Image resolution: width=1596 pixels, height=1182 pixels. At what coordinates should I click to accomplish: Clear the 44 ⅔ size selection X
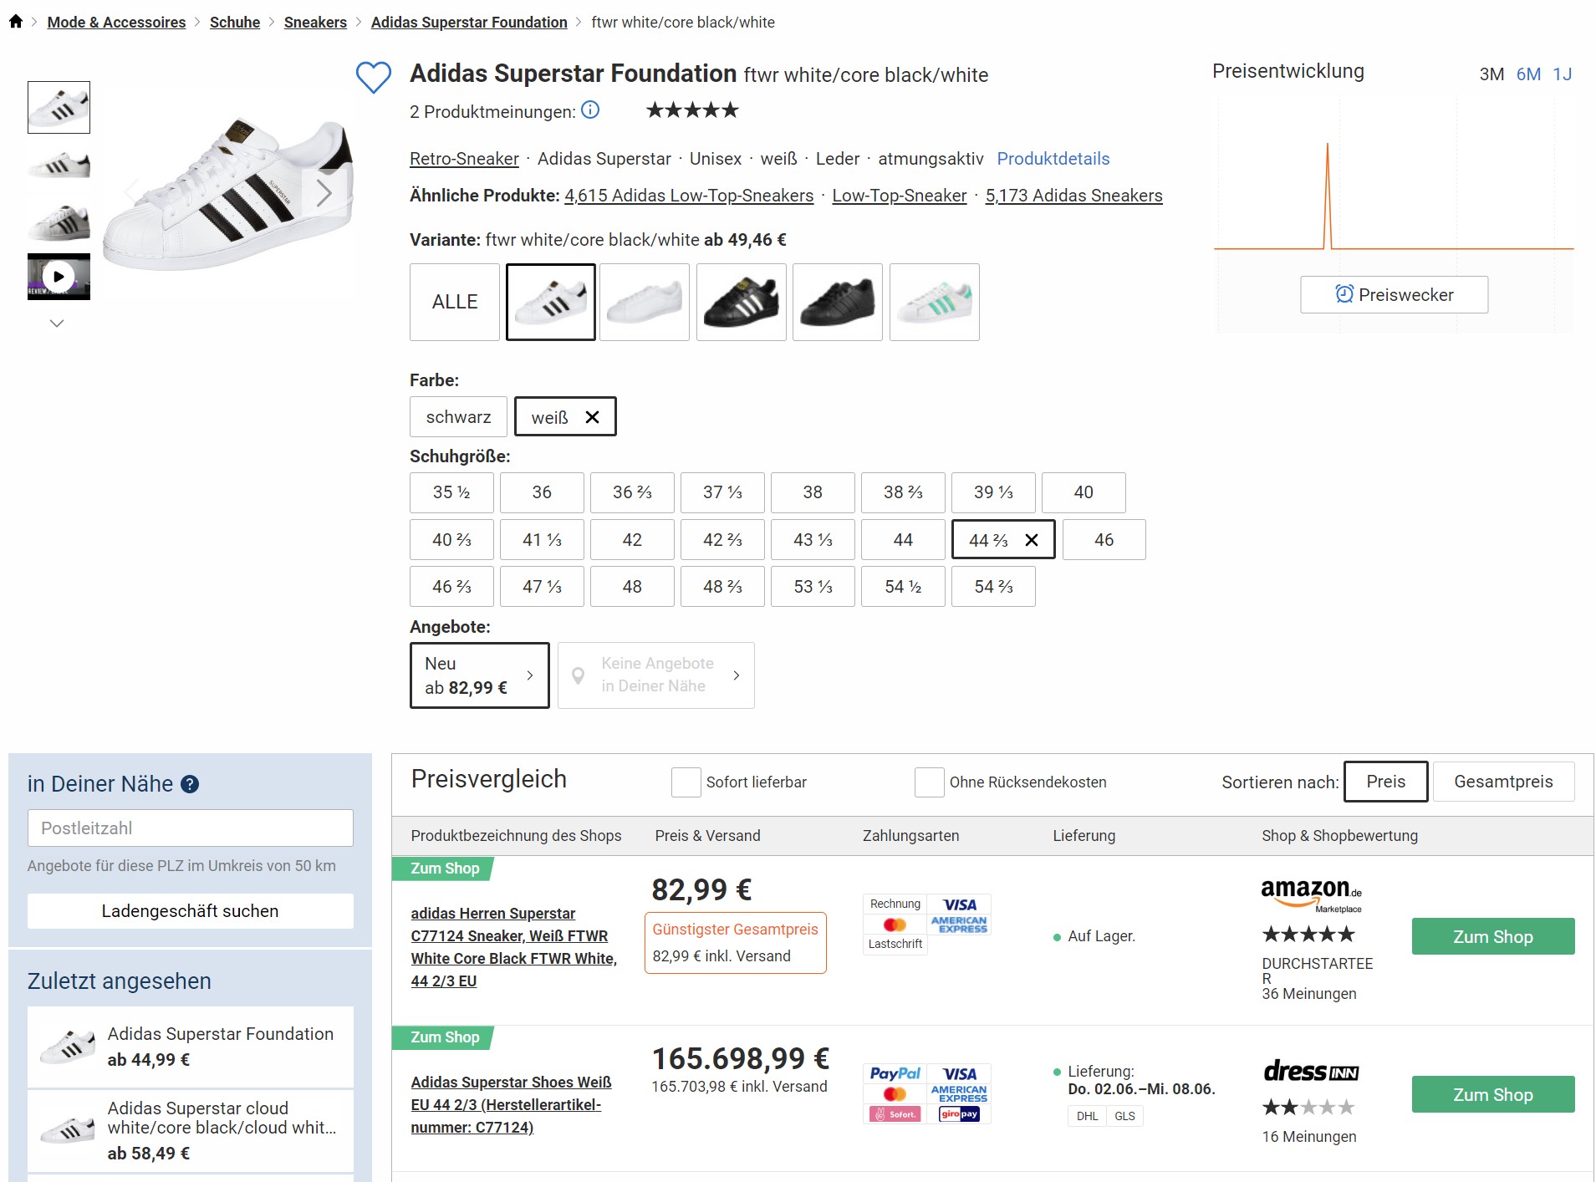click(1032, 540)
